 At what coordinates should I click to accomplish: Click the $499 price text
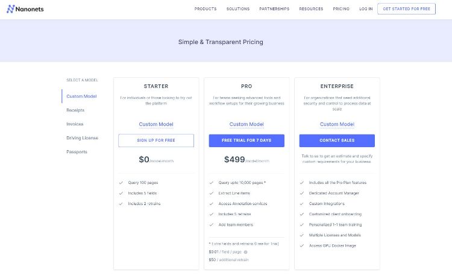tap(234, 159)
